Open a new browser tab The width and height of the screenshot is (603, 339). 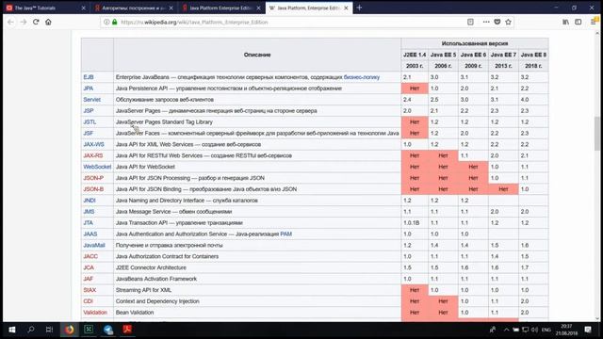(359, 8)
